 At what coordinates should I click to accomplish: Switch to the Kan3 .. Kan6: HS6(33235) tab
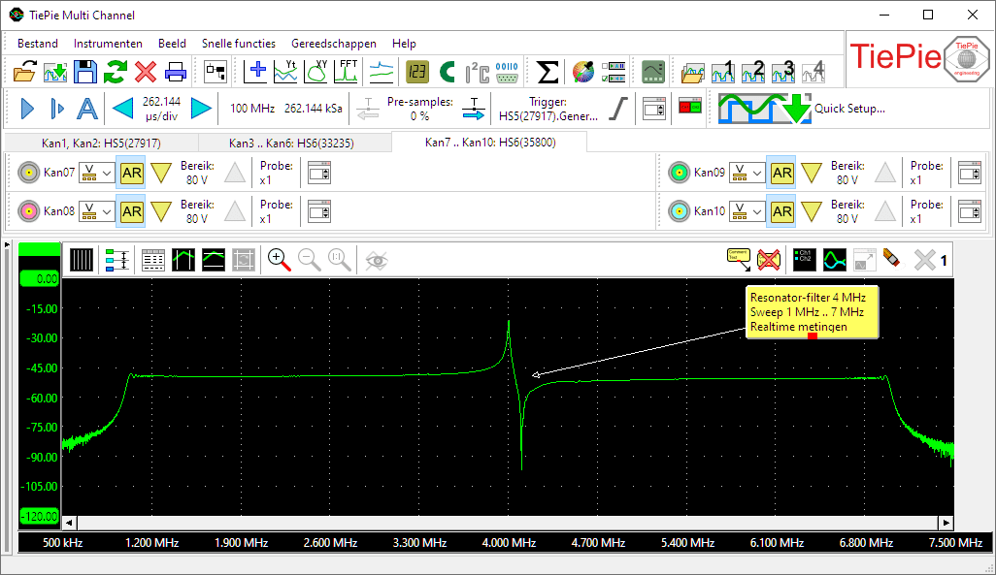pyautogui.click(x=291, y=142)
